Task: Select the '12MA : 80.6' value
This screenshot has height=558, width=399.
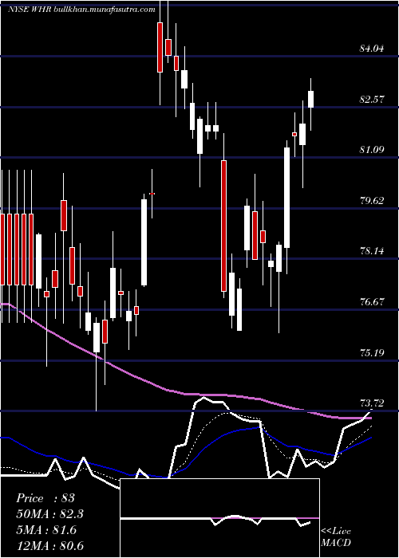Action: click(x=50, y=545)
